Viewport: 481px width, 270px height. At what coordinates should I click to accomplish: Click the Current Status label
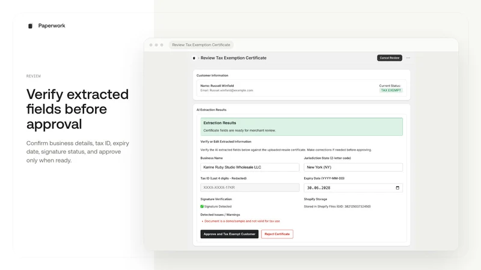[390, 86]
